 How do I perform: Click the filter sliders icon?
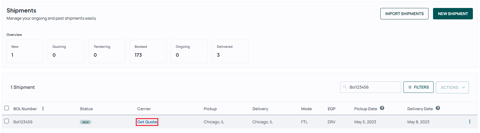click(x=410, y=87)
